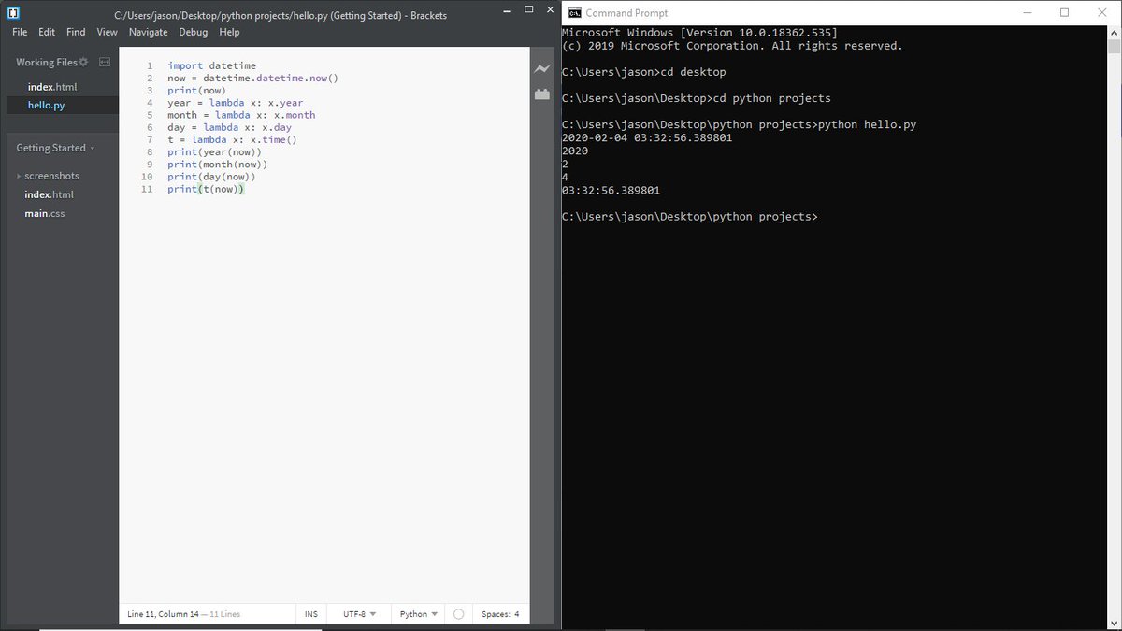Click the 2020 output line in Command Prompt

[x=575, y=151]
